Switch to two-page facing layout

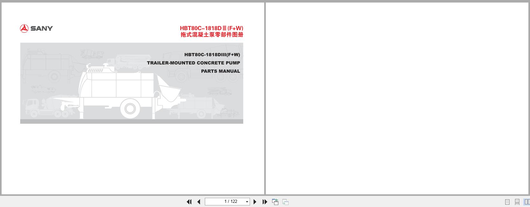[x=527, y=202]
